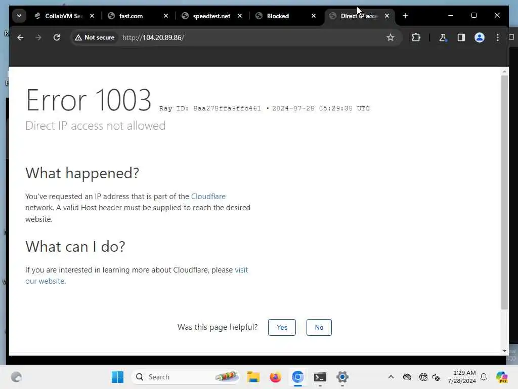This screenshot has height=389, width=518.
Task: Go forward with the forward arrow
Action: coord(38,37)
